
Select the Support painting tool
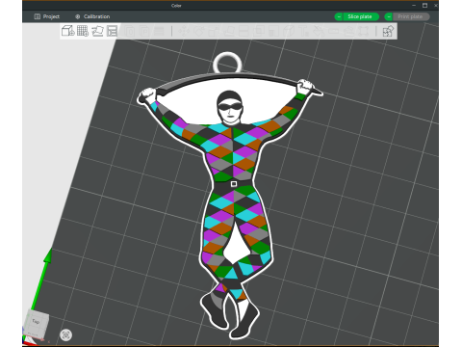click(273, 31)
